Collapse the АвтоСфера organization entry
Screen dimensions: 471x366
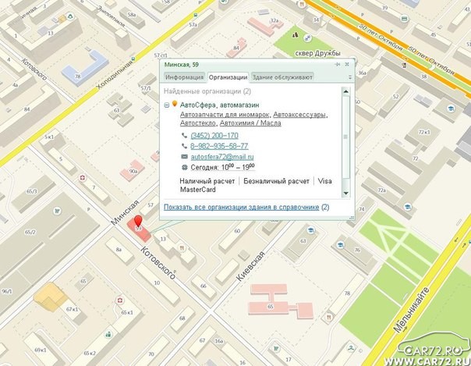click(167, 105)
